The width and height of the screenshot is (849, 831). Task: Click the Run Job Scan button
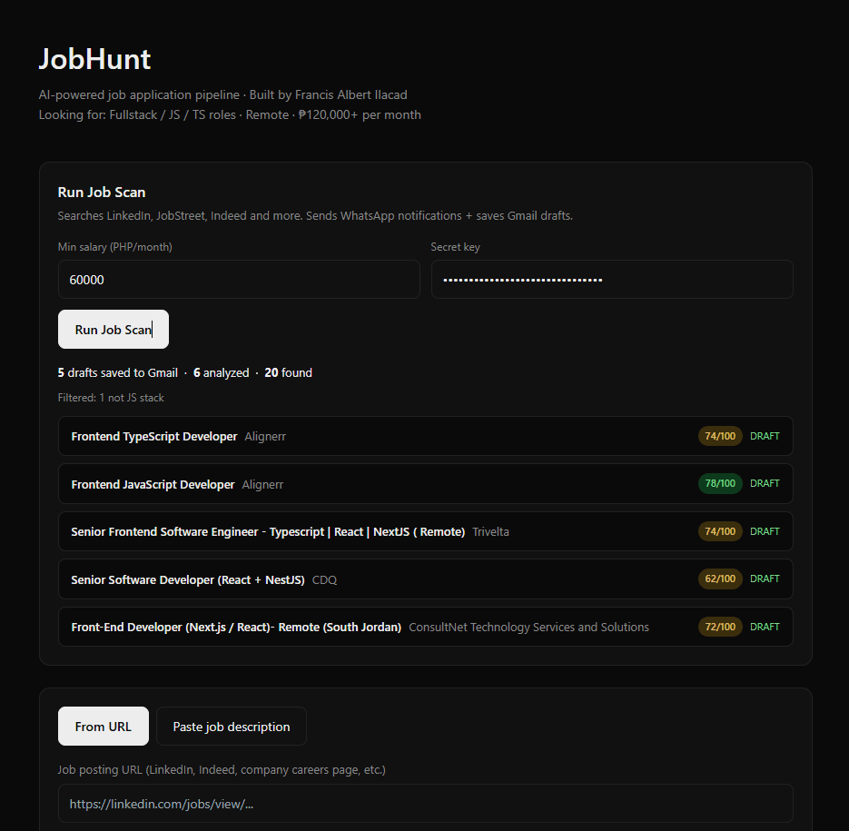pyautogui.click(x=114, y=330)
